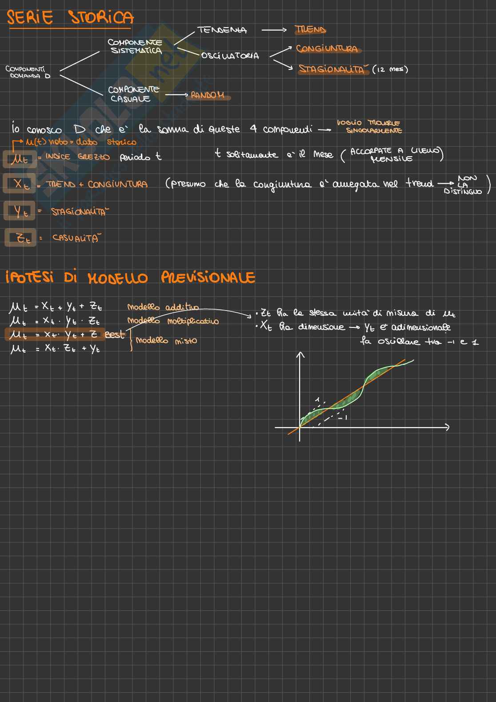This screenshot has width=496, height=702.
Task: Select the "OSCILLATORIA" branch text
Action: pyautogui.click(x=230, y=56)
